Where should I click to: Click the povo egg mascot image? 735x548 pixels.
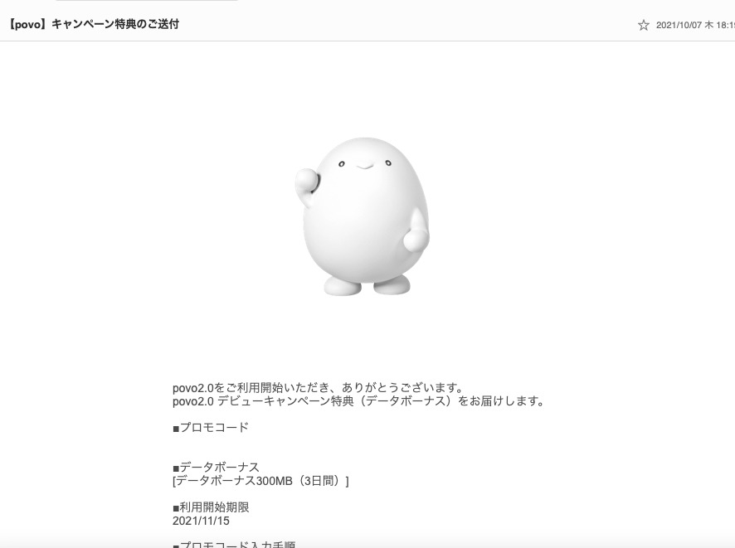[x=363, y=216]
